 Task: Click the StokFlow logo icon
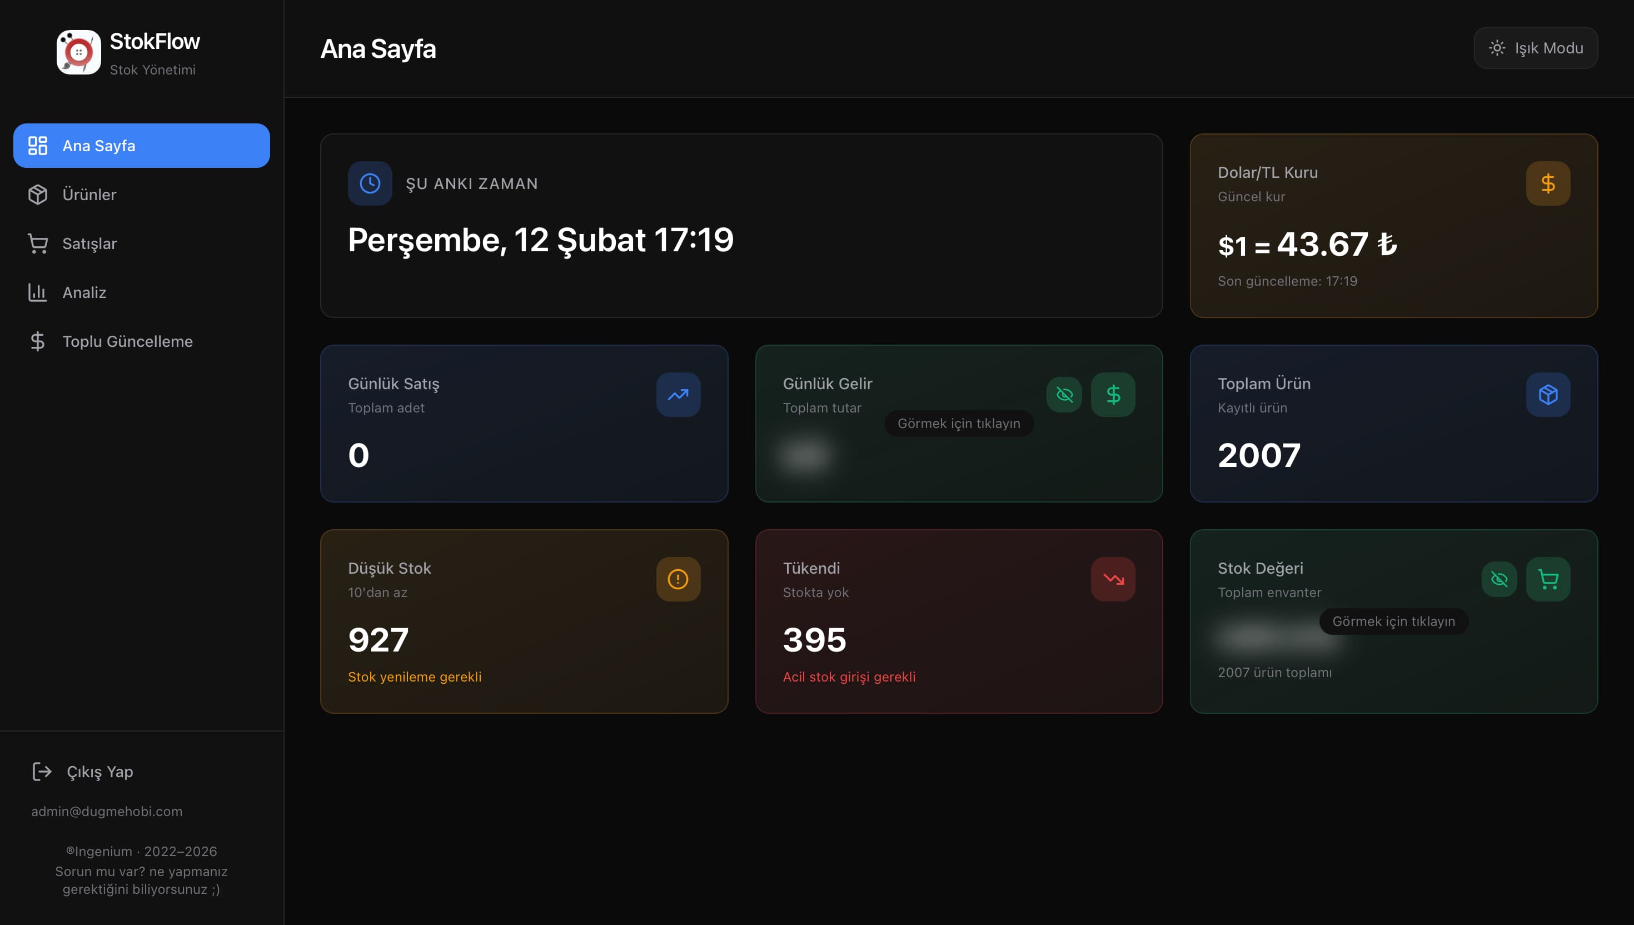tap(78, 52)
